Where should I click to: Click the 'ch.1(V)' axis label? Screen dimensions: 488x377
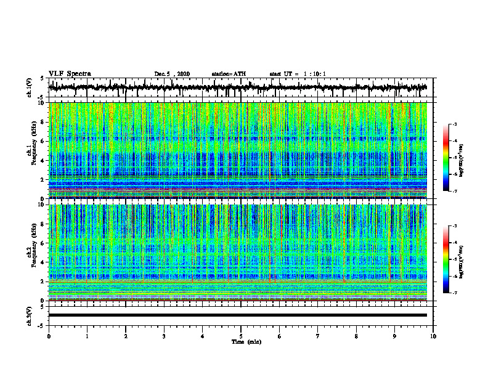click(29, 87)
